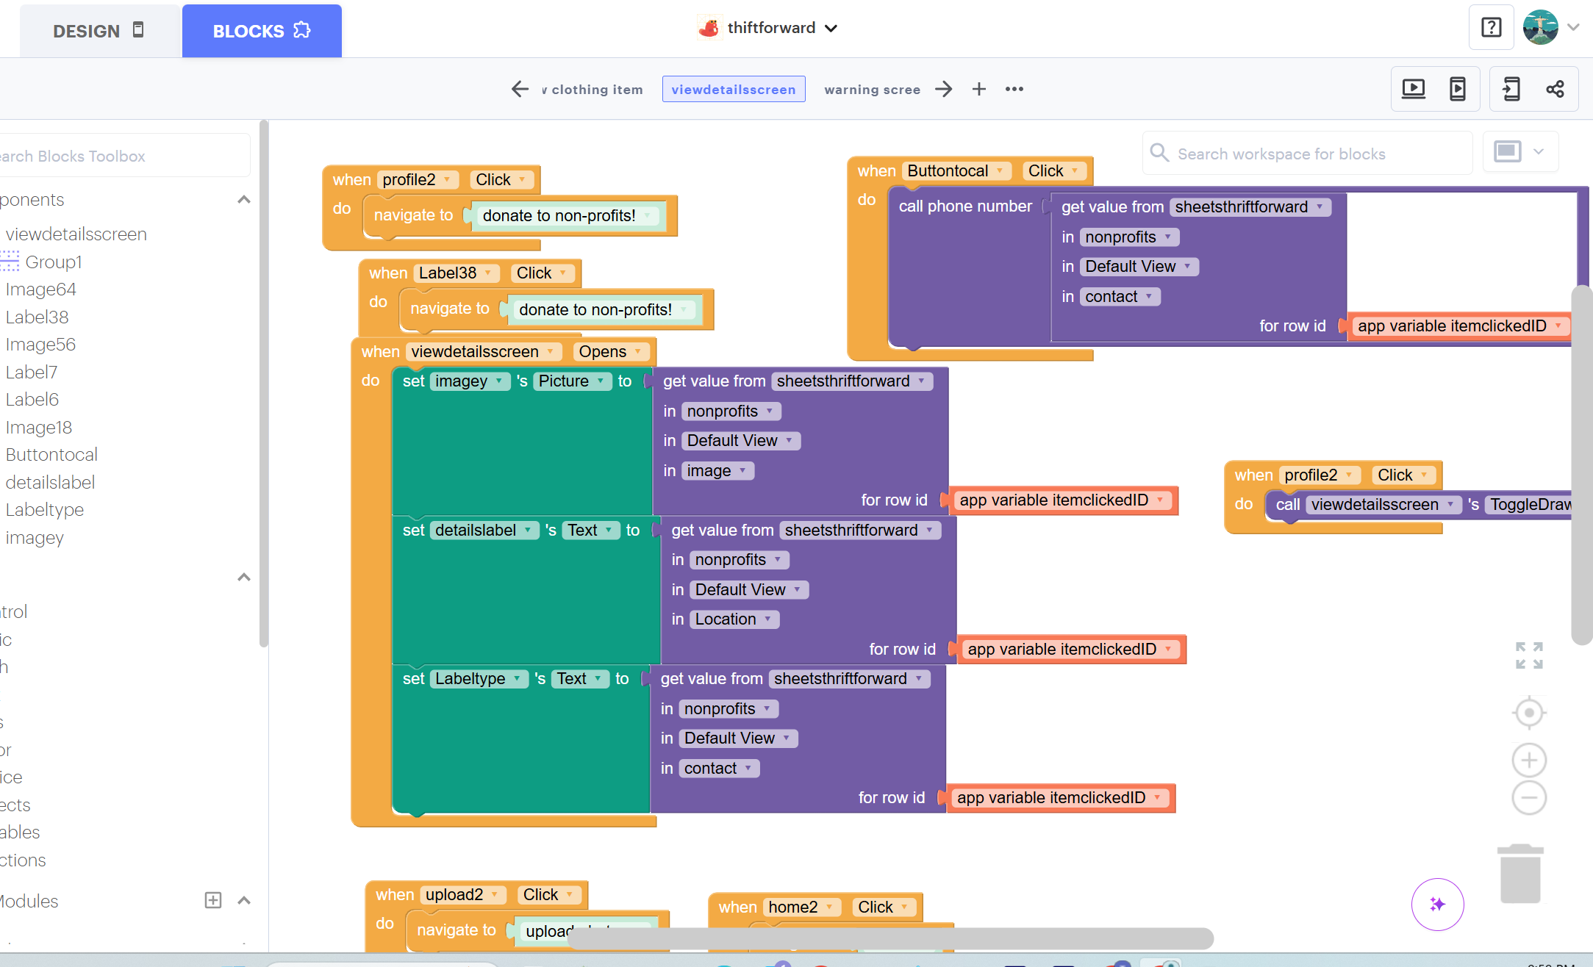The width and height of the screenshot is (1593, 967).
Task: Open the workspace view mode dropdown
Action: (x=1520, y=152)
